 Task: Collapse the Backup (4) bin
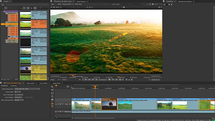[4, 13]
